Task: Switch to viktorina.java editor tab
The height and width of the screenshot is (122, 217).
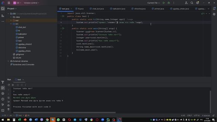Action: pyautogui.click(x=138, y=9)
